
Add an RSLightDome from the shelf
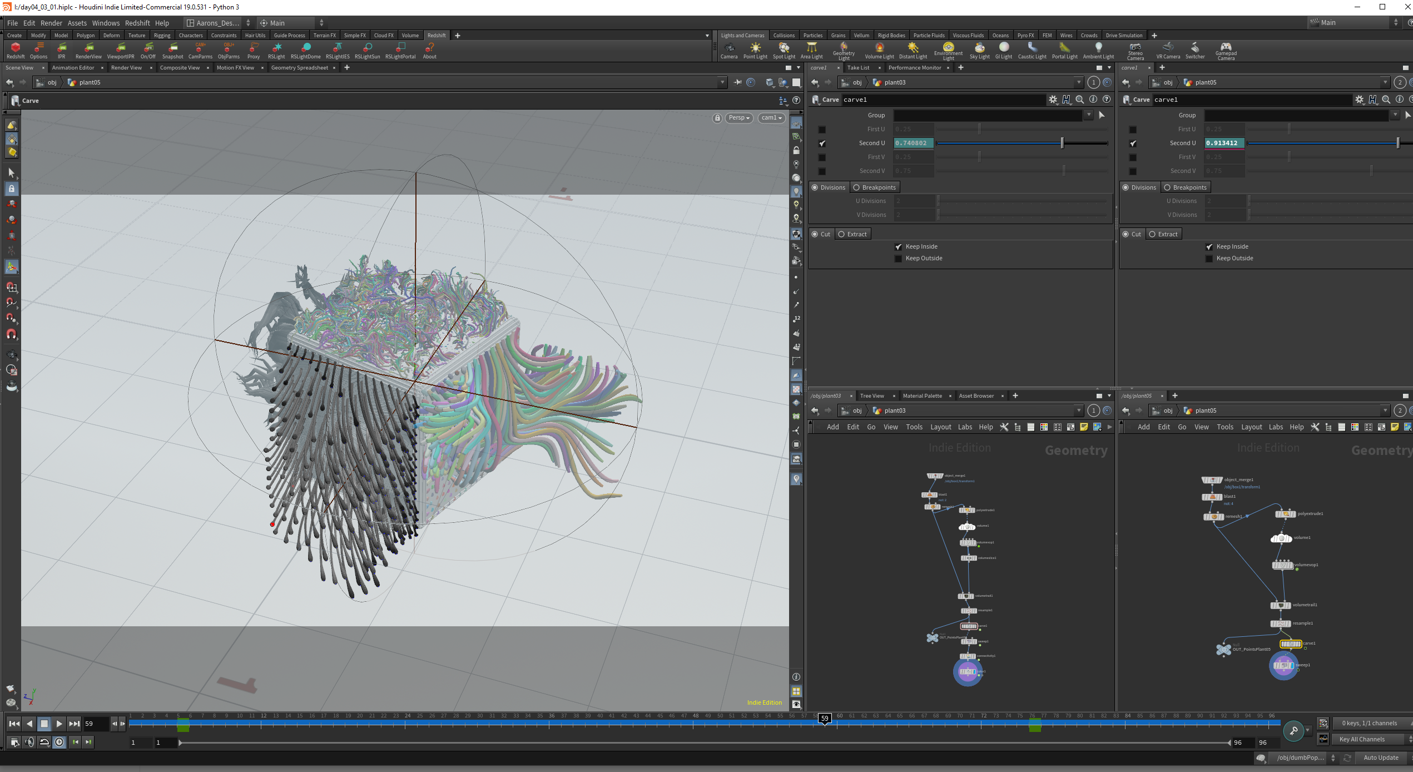pos(305,50)
